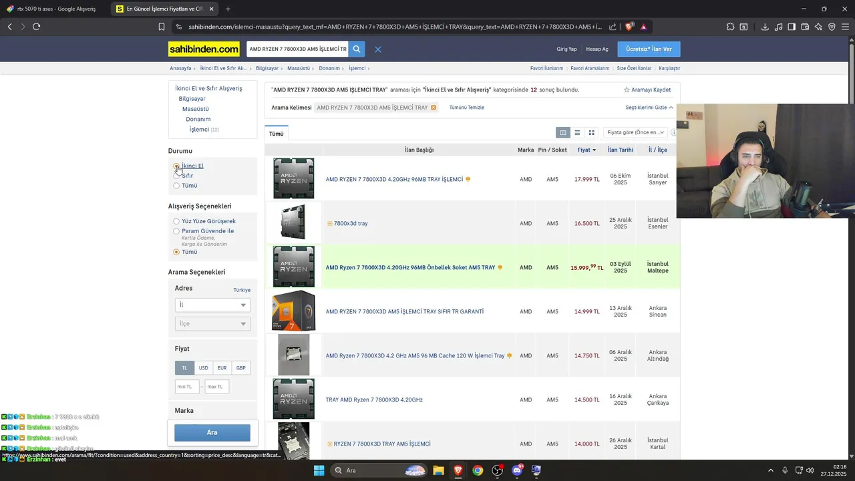Switch to gallery grid view icon
Screen dimensions: 855x481
point(591,132)
